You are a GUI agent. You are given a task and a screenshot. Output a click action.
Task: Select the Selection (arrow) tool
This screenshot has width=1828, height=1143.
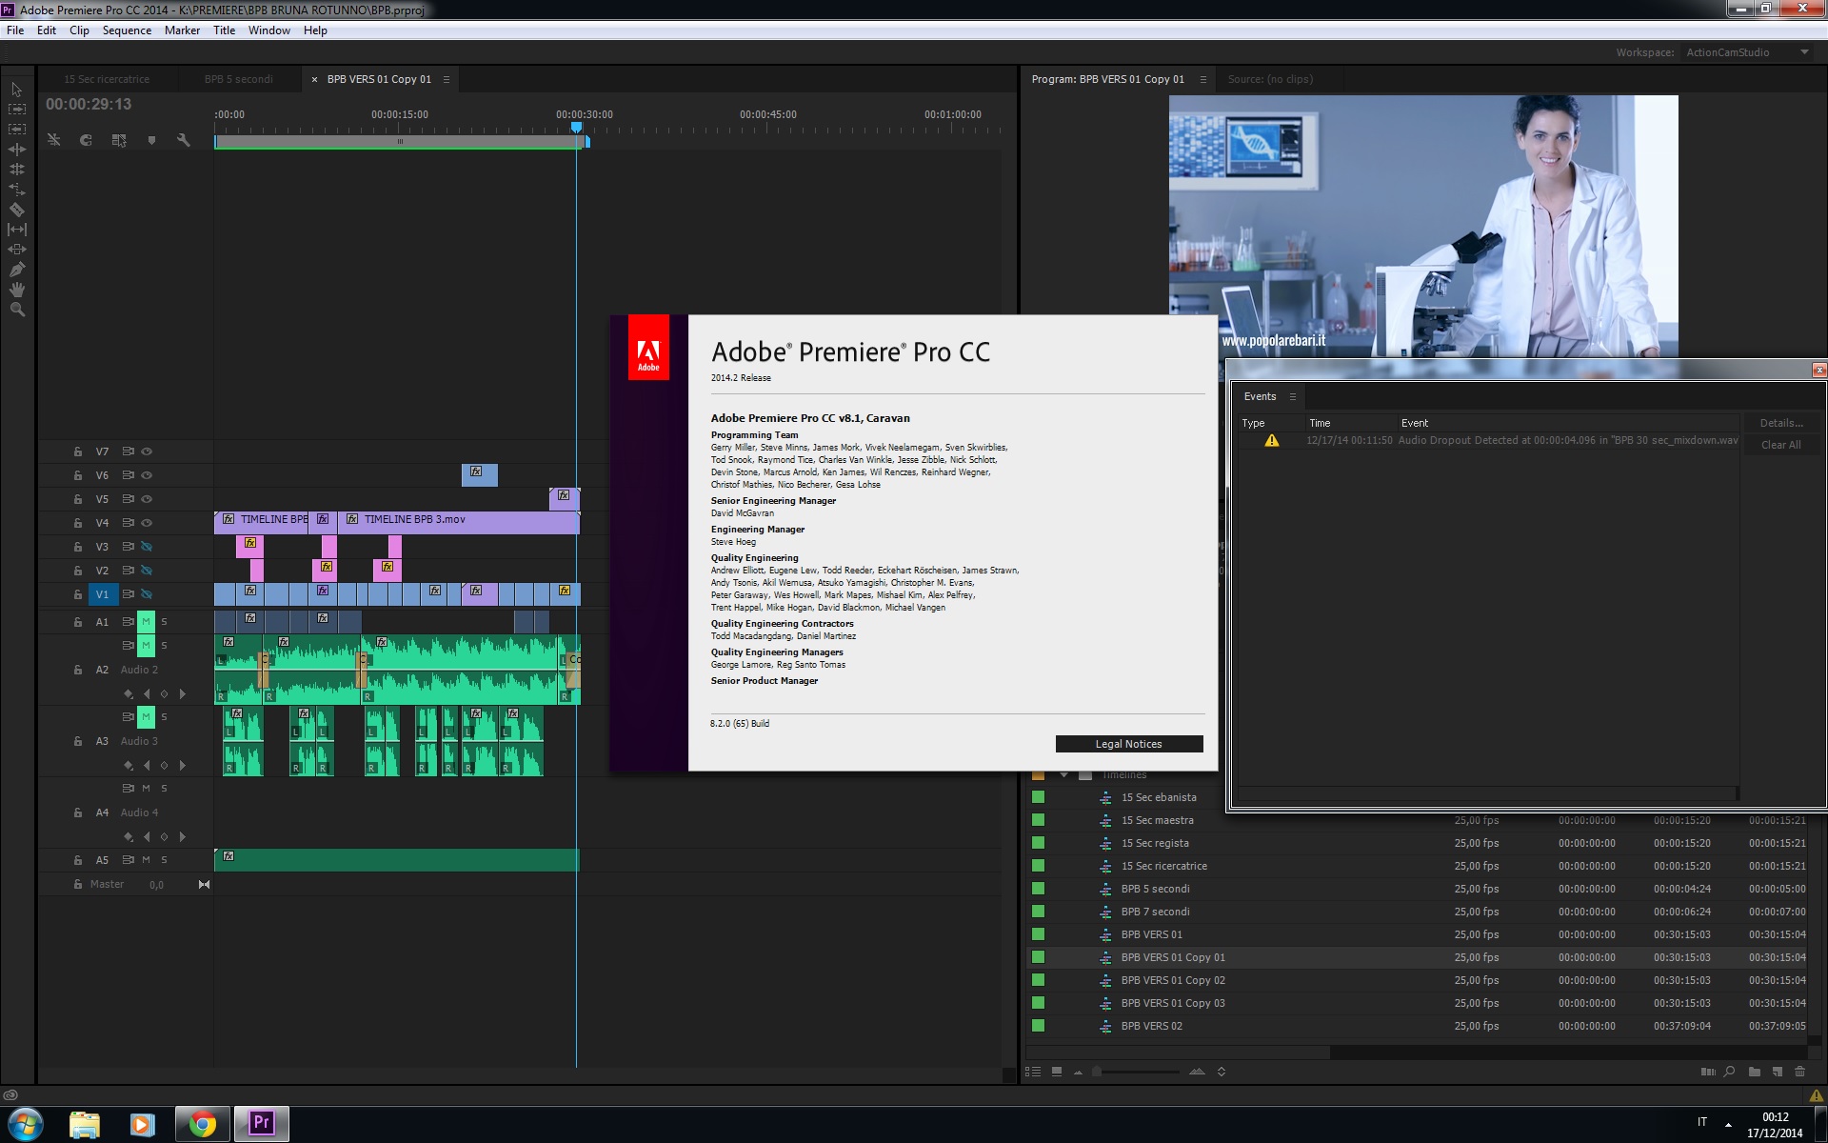click(x=16, y=90)
